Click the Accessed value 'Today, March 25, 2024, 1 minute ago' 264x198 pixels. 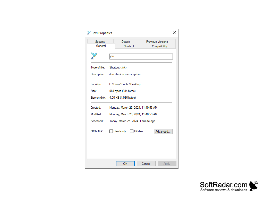point(132,121)
